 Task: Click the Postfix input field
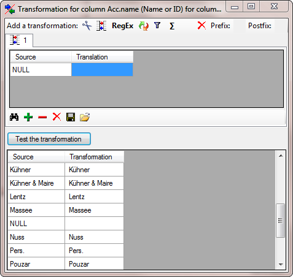(x=281, y=26)
